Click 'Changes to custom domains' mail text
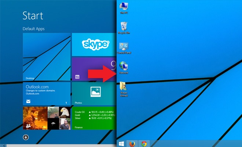This screenshot has width=242, height=147. coord(40,90)
